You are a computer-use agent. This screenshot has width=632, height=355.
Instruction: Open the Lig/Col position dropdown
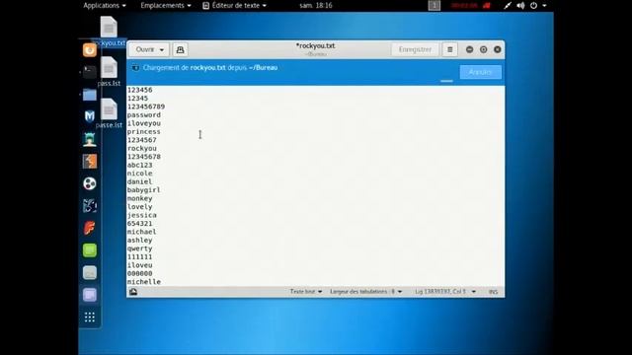[x=445, y=292]
